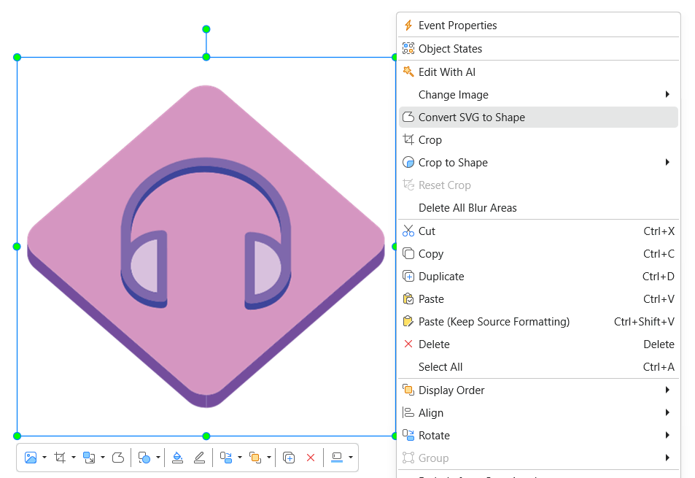Image resolution: width=695 pixels, height=478 pixels.
Task: Click the Duplicate icon in floating toolbar
Action: 289,458
